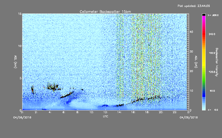Image resolution: width=222 pixels, height=138 pixels.
Task: Click the green region of the colorbar
Action: tap(204, 79)
